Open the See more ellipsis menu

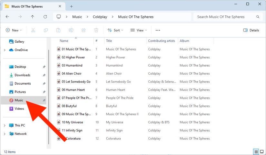[x=158, y=30]
